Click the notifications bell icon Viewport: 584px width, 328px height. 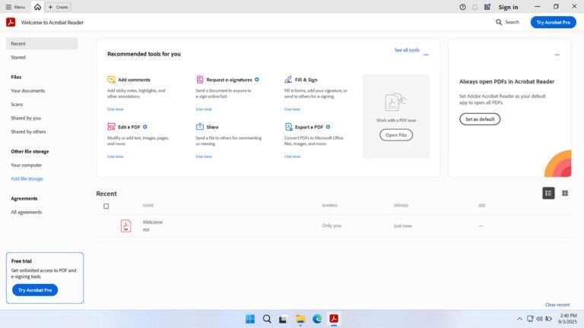pyautogui.click(x=475, y=7)
